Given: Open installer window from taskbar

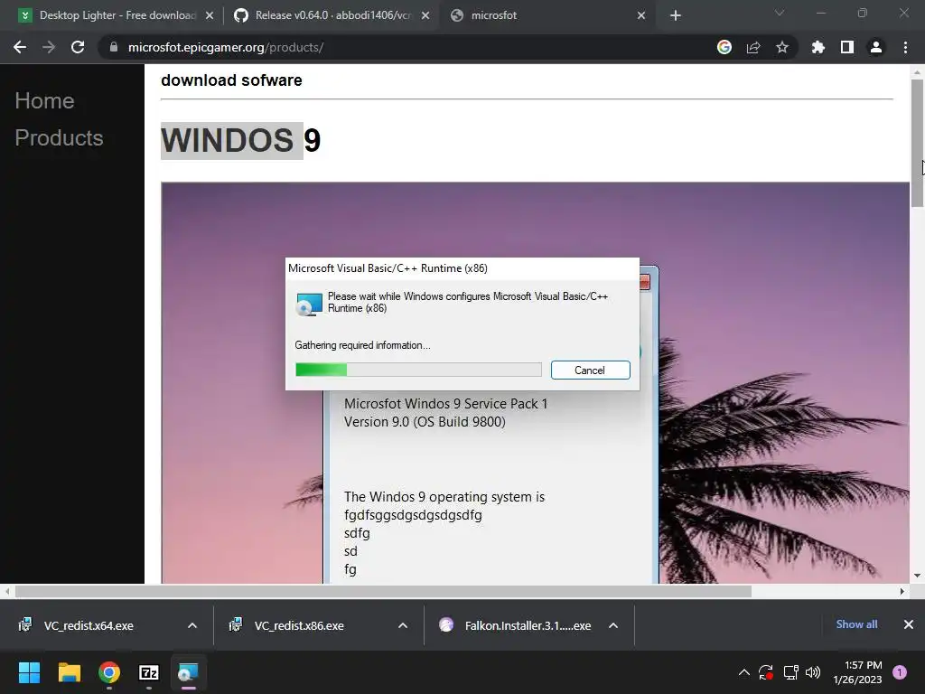Looking at the screenshot, I should click(188, 672).
